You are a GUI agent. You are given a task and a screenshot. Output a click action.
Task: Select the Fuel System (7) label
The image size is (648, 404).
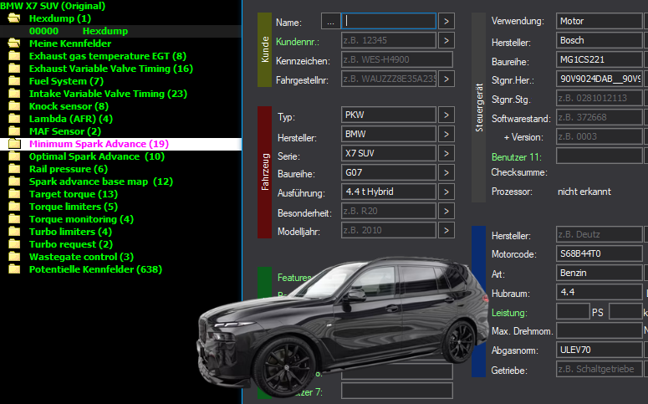[x=66, y=81]
